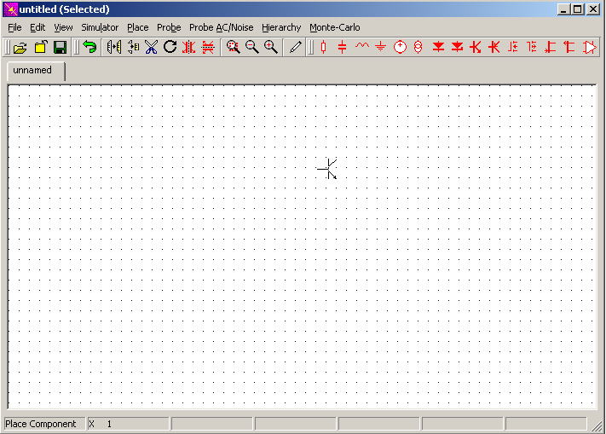The height and width of the screenshot is (434, 606).
Task: Place a ground symbol
Action: (381, 47)
